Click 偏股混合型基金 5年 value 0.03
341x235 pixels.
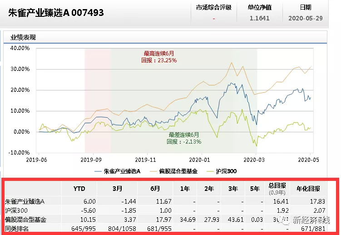pos(257,220)
